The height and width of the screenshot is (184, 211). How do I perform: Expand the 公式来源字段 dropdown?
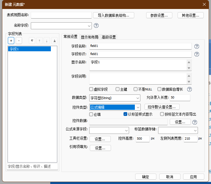pyautogui.click(x=126, y=130)
